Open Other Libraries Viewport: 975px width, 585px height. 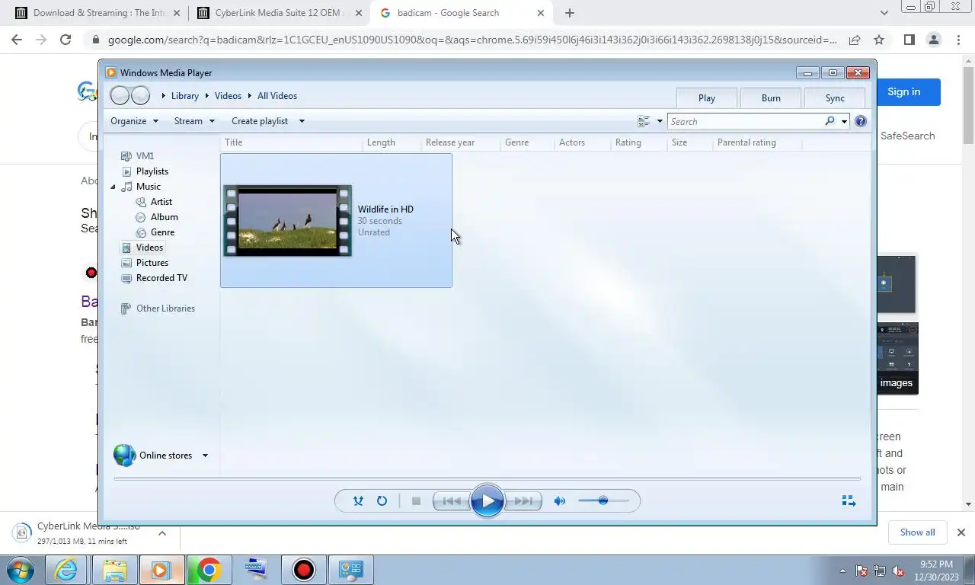tap(165, 308)
